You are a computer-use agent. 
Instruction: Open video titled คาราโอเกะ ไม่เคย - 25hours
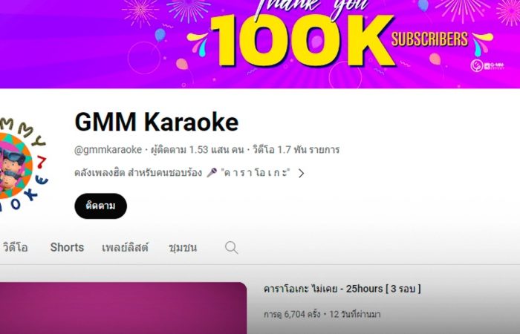342,289
